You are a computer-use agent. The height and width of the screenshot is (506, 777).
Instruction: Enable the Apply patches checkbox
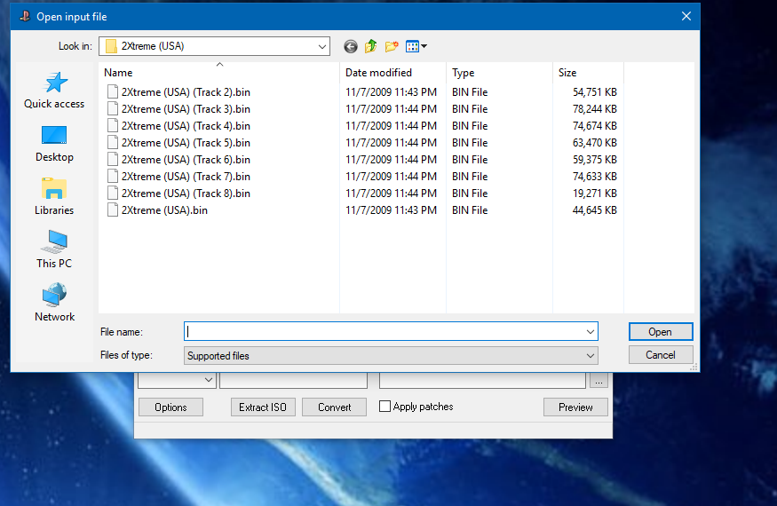pyautogui.click(x=385, y=407)
